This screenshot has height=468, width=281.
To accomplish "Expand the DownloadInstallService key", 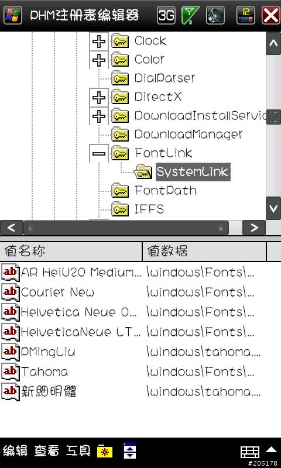I will (x=99, y=116).
